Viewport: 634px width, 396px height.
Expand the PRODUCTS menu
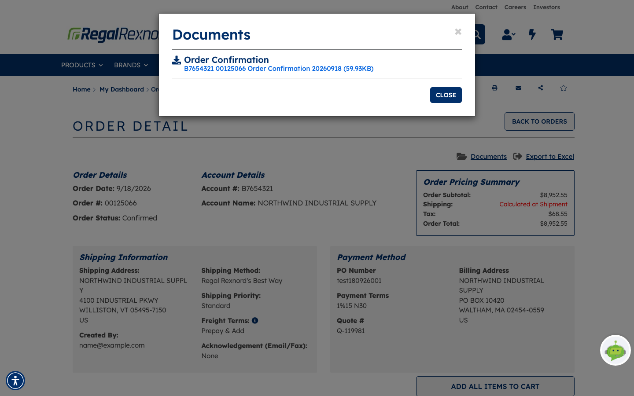[82, 65]
